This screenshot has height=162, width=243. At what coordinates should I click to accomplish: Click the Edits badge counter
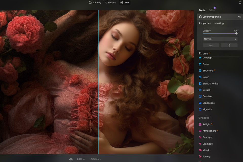pos(215,8)
